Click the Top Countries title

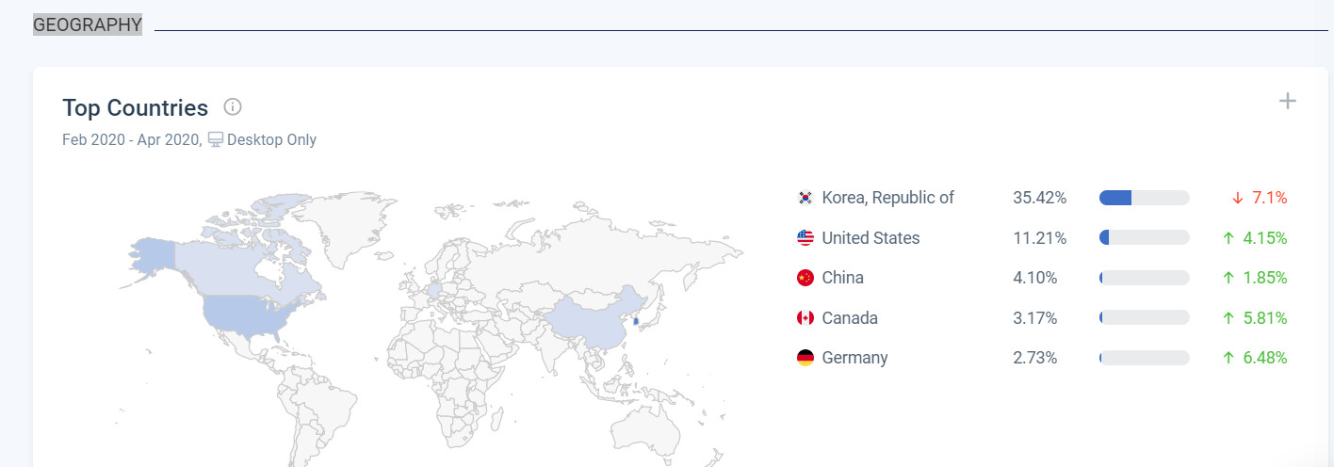click(x=135, y=107)
